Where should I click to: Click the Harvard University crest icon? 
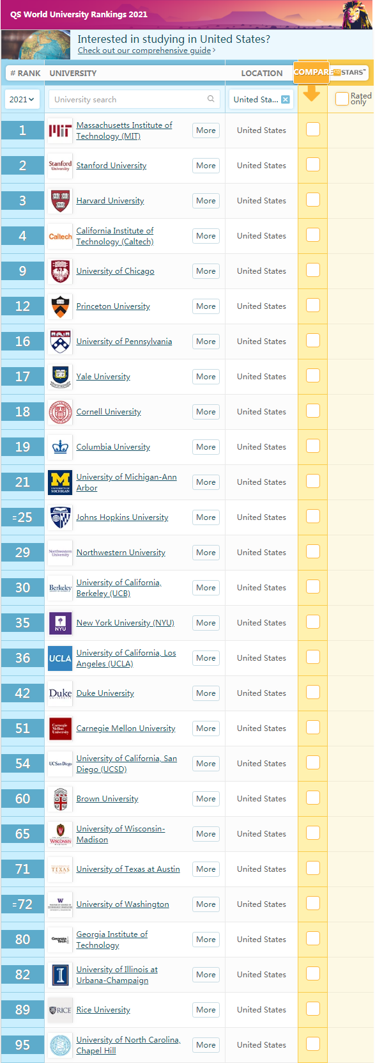[60, 201]
